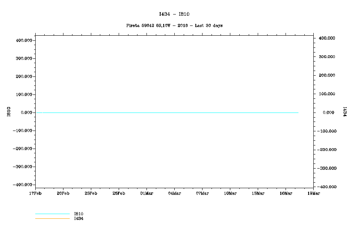349x247 pixels.
Task: Select the I434 legend line sample
Action: 52,218
